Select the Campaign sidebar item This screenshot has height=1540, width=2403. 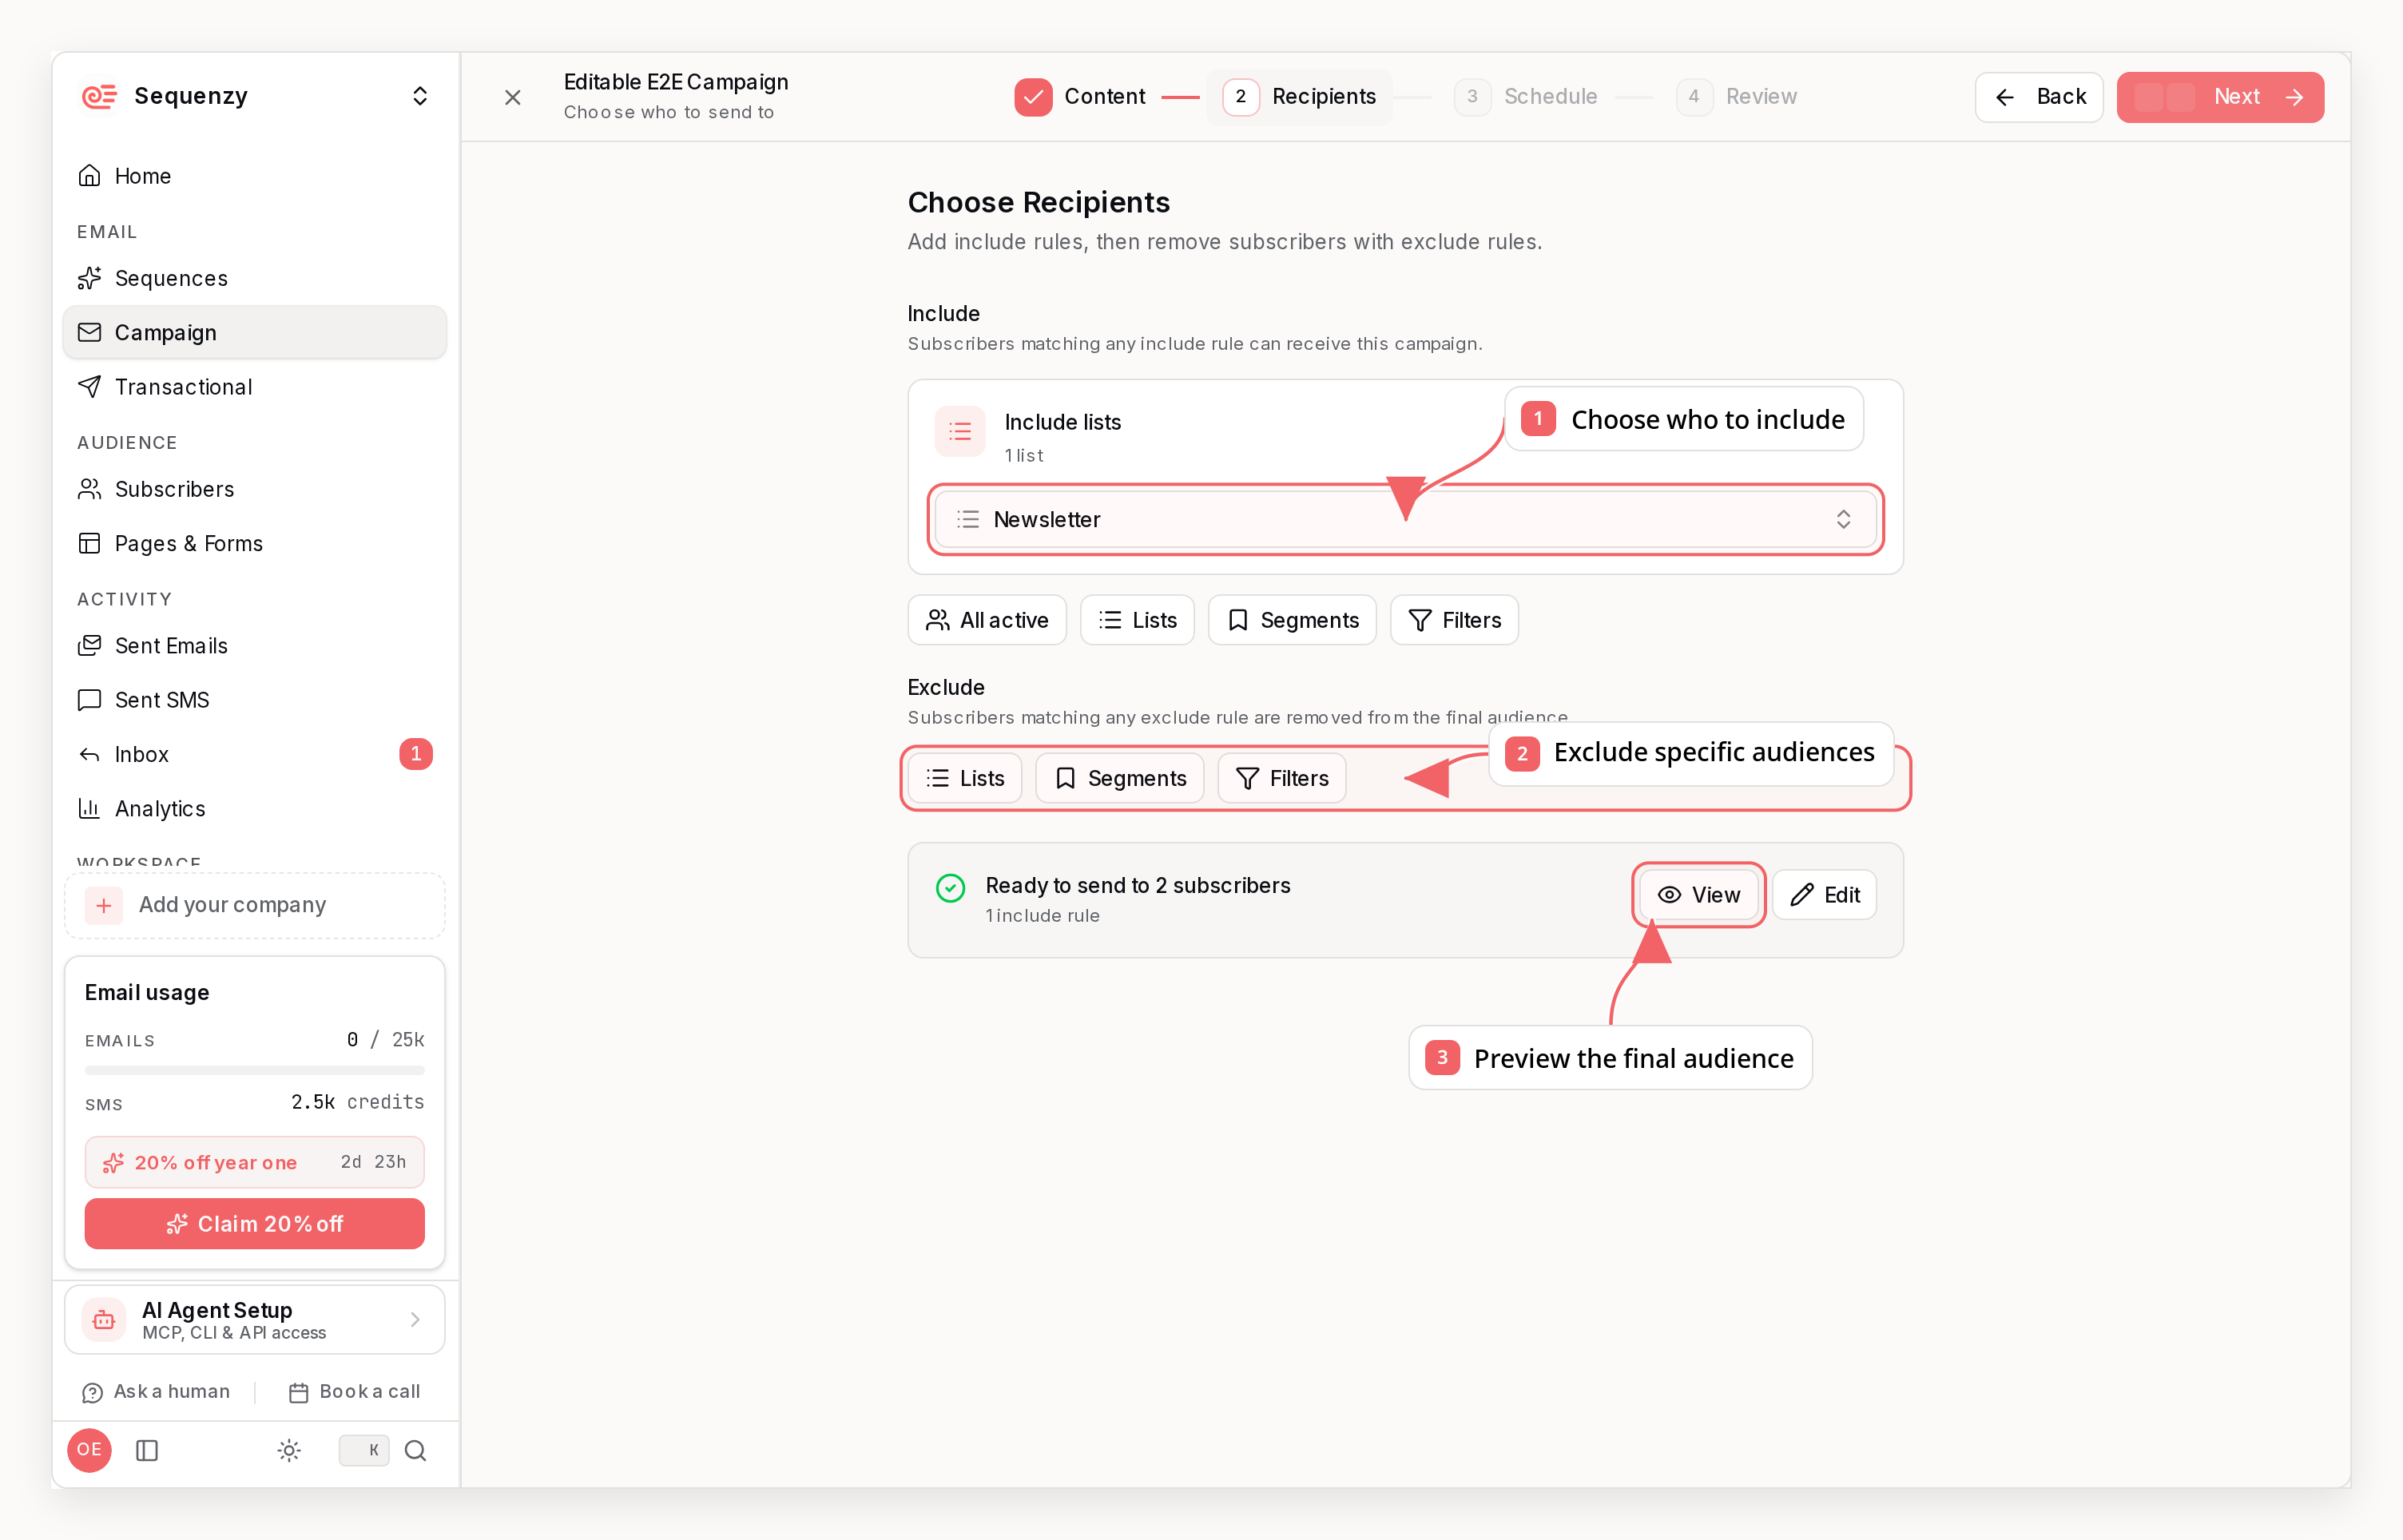(x=254, y=332)
